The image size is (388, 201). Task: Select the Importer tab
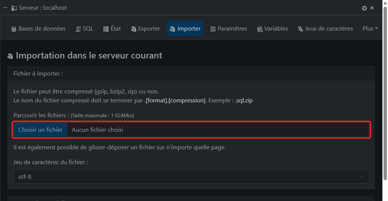[185, 29]
